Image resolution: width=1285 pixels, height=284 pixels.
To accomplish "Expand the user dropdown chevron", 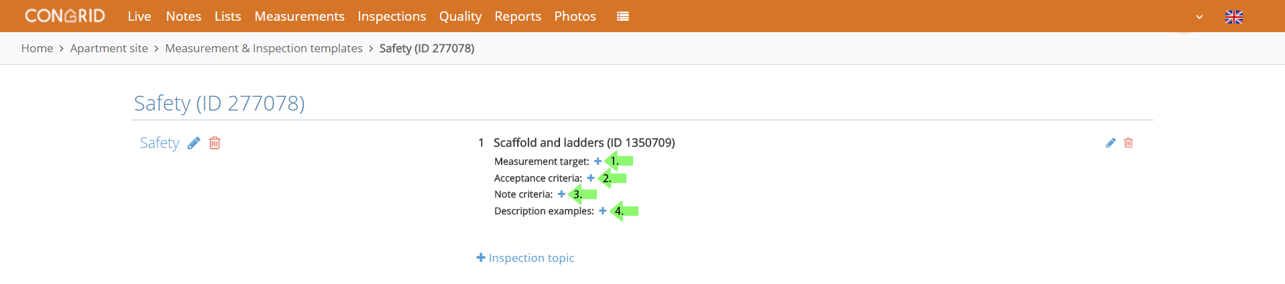I will click(x=1199, y=17).
